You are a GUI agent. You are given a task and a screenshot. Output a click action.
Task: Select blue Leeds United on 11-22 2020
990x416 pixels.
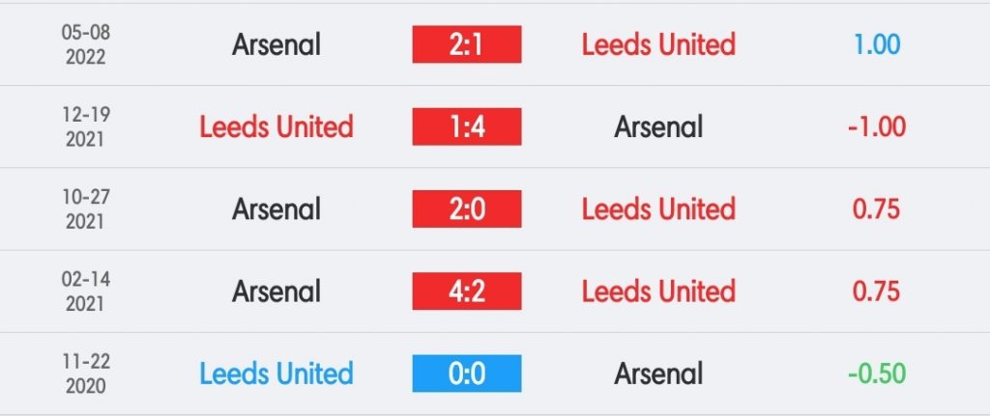point(277,374)
